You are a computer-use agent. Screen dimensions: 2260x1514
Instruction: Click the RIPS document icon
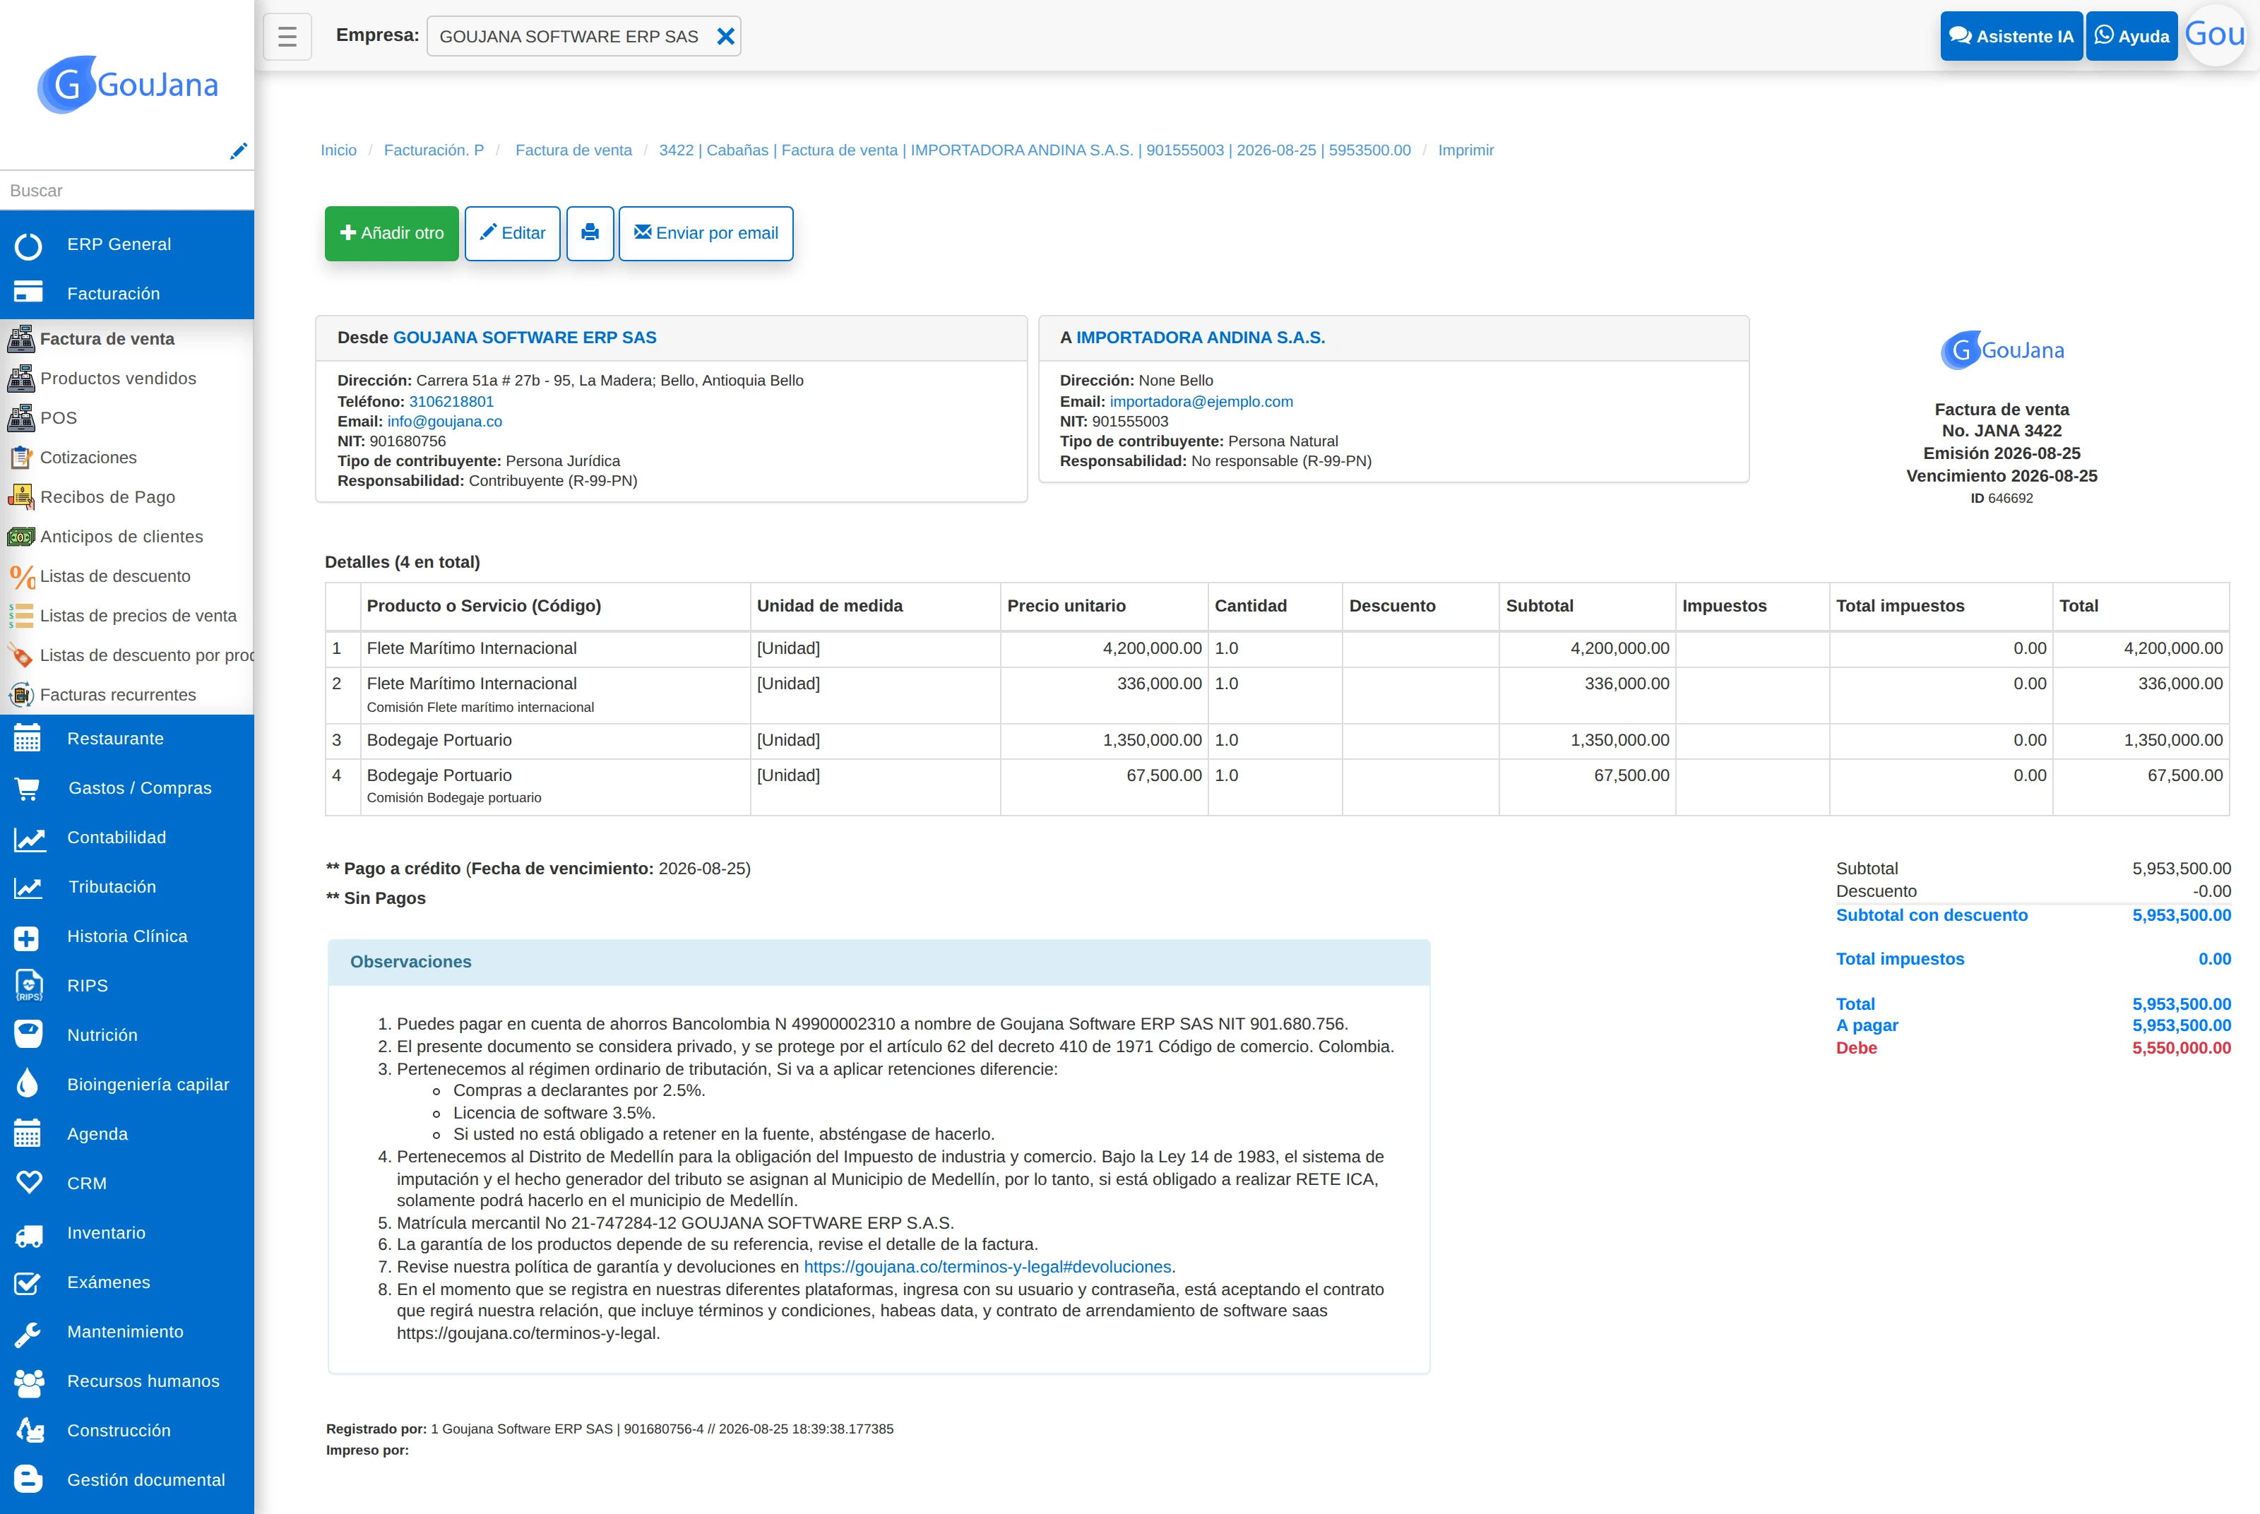click(x=29, y=986)
